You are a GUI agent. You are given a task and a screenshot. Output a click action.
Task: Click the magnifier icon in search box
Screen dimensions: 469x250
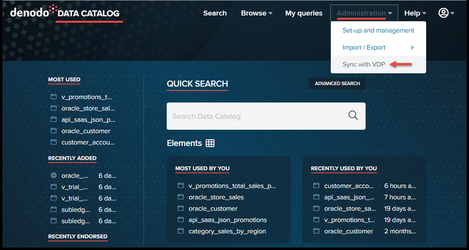click(353, 116)
